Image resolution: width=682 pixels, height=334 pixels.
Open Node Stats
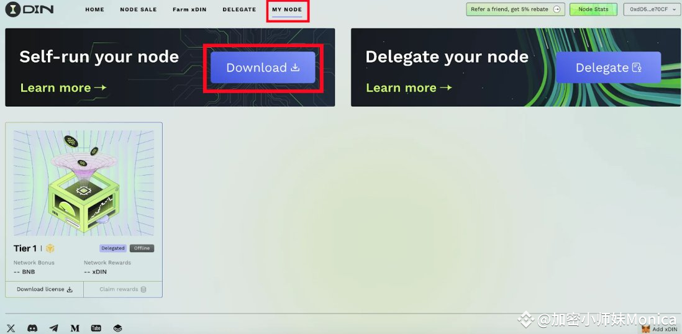[x=593, y=9]
